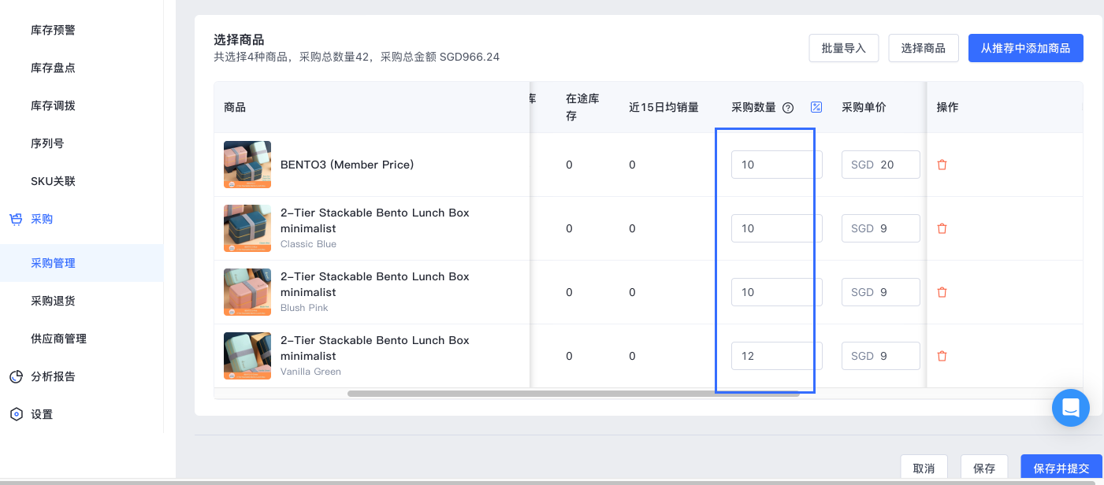The width and height of the screenshot is (1104, 485).
Task: Click the 在途库存 column header
Action: point(582,107)
